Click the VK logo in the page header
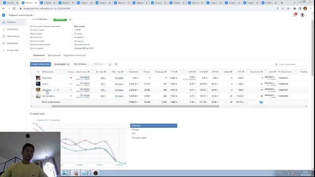This screenshot has width=315, height=177. 3,15
